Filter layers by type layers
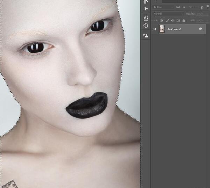The image size is (210, 188). coord(190,7)
